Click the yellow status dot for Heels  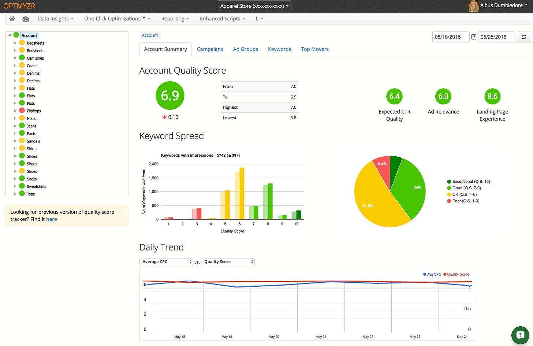(x=22, y=118)
